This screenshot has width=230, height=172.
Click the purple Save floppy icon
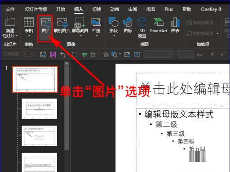[x=53, y=55]
